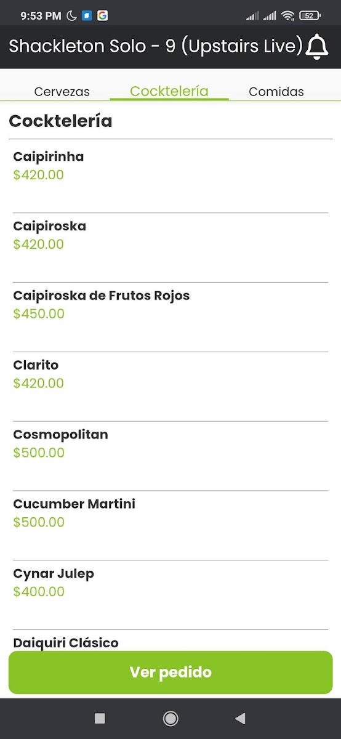This screenshot has height=739, width=341.
Task: Pick Caipiroska de Frutos Rojos
Action: point(170,317)
